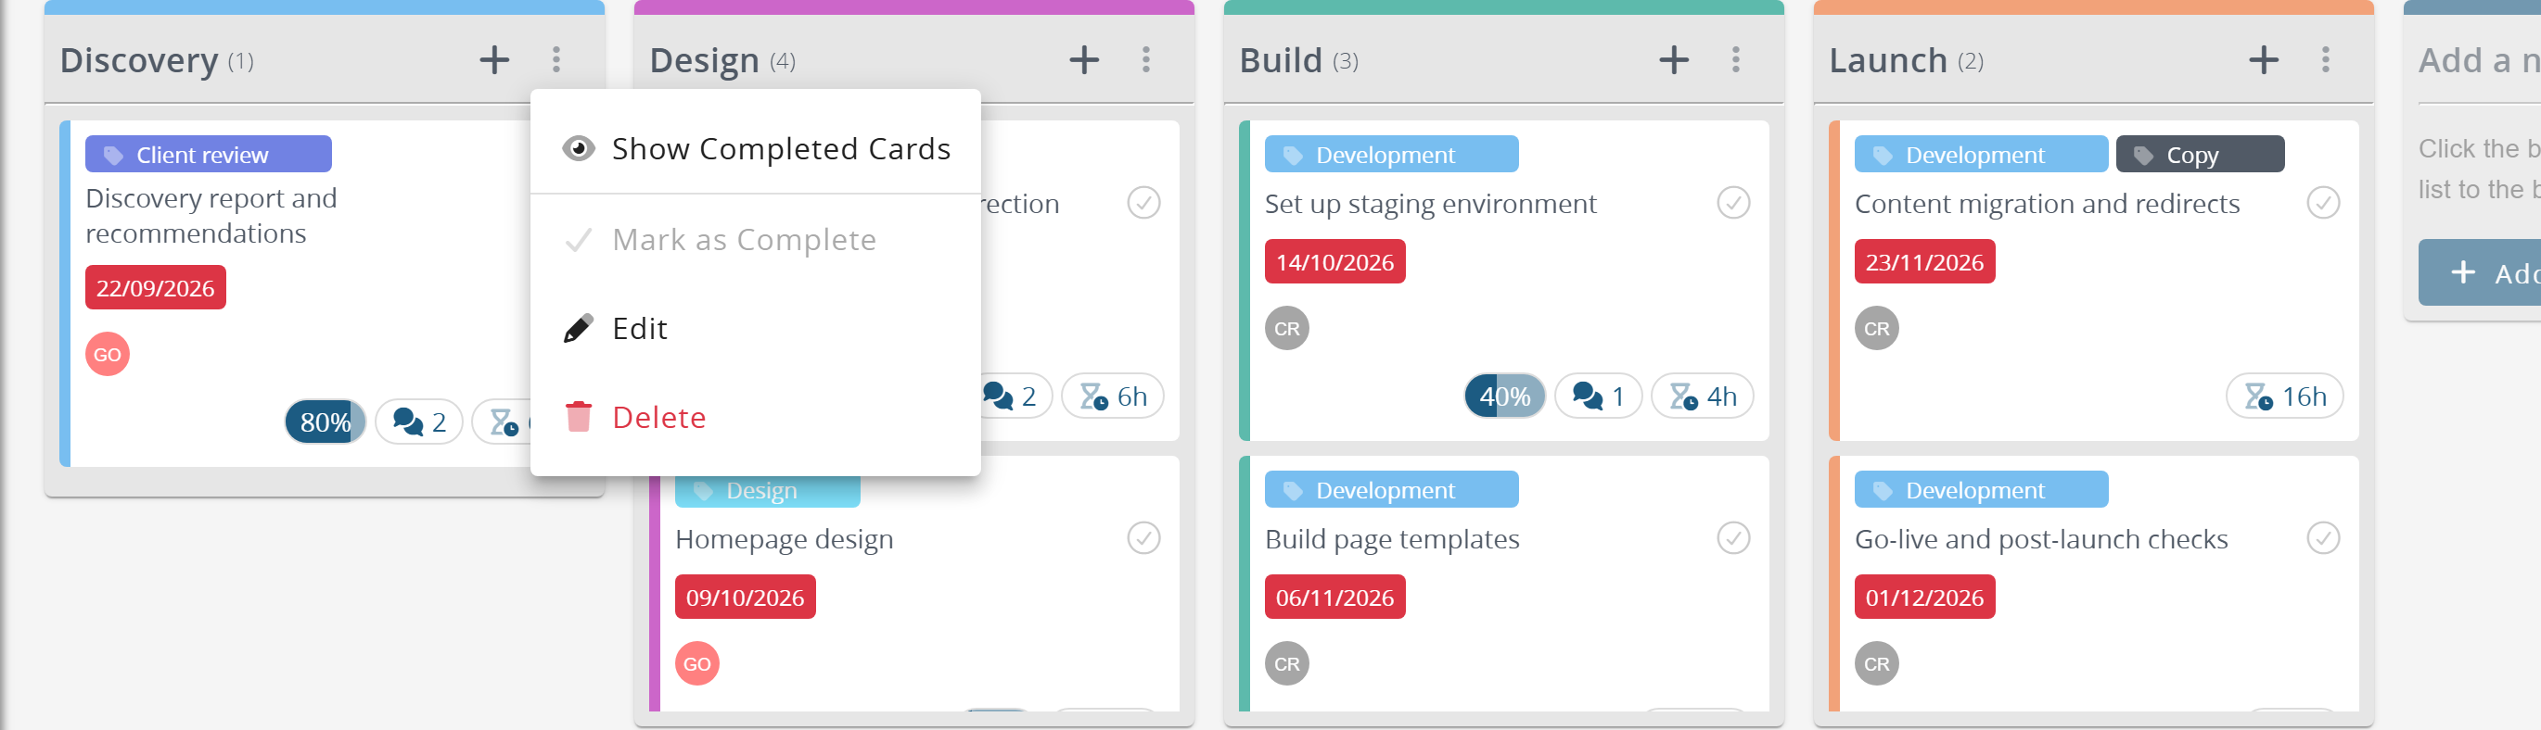Click the Copy label on Content migration card
Screen dimensions: 2541x730
click(2200, 155)
